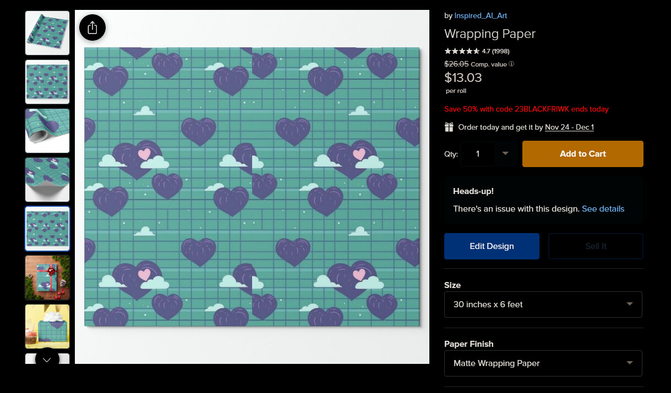The height and width of the screenshot is (393, 671).
Task: Expand the Size dropdown showing 30 inches x 6 feet
Action: [543, 305]
